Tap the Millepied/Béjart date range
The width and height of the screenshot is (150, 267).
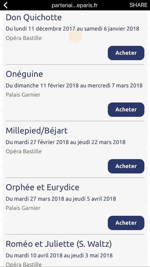66,142
